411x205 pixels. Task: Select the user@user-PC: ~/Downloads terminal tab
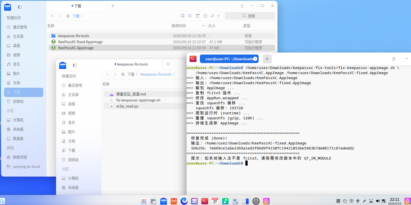[229, 59]
